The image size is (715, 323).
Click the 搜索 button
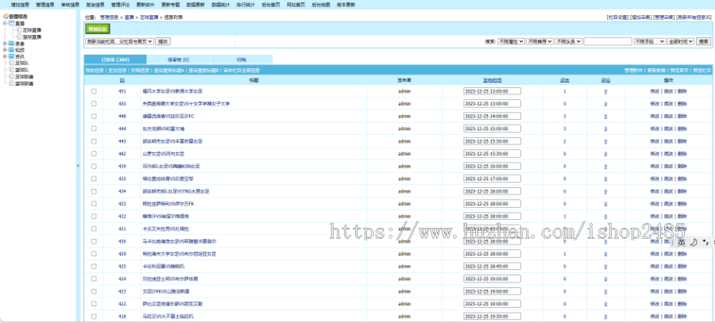click(x=704, y=41)
